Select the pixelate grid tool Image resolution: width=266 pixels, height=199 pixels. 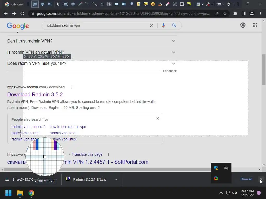(x=182, y=4)
